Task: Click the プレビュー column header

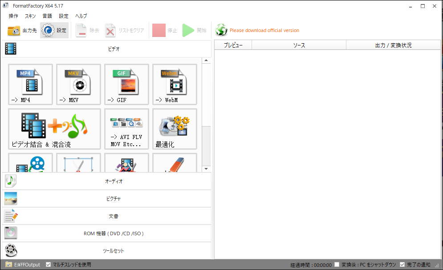Action: tap(233, 45)
